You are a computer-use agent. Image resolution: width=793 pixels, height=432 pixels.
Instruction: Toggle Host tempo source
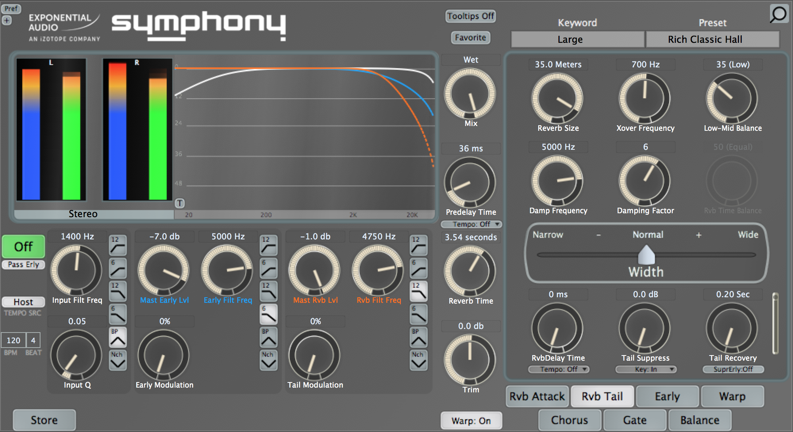(23, 302)
